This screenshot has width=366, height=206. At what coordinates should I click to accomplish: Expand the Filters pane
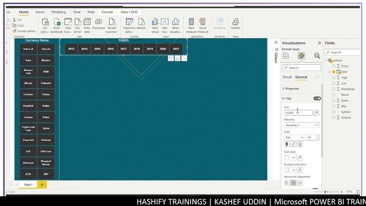tap(276, 42)
